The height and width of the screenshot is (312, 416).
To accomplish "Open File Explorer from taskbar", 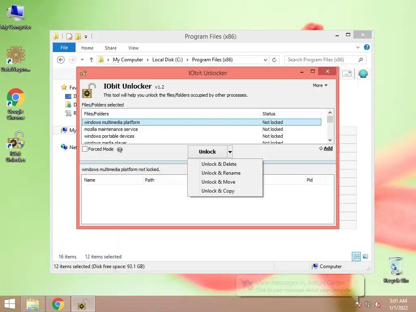I will 32,304.
